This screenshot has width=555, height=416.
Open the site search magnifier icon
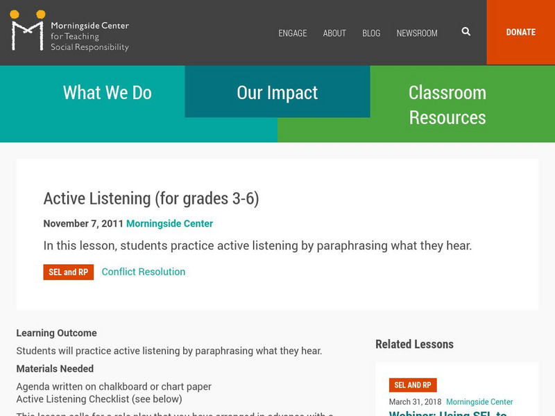click(x=466, y=32)
